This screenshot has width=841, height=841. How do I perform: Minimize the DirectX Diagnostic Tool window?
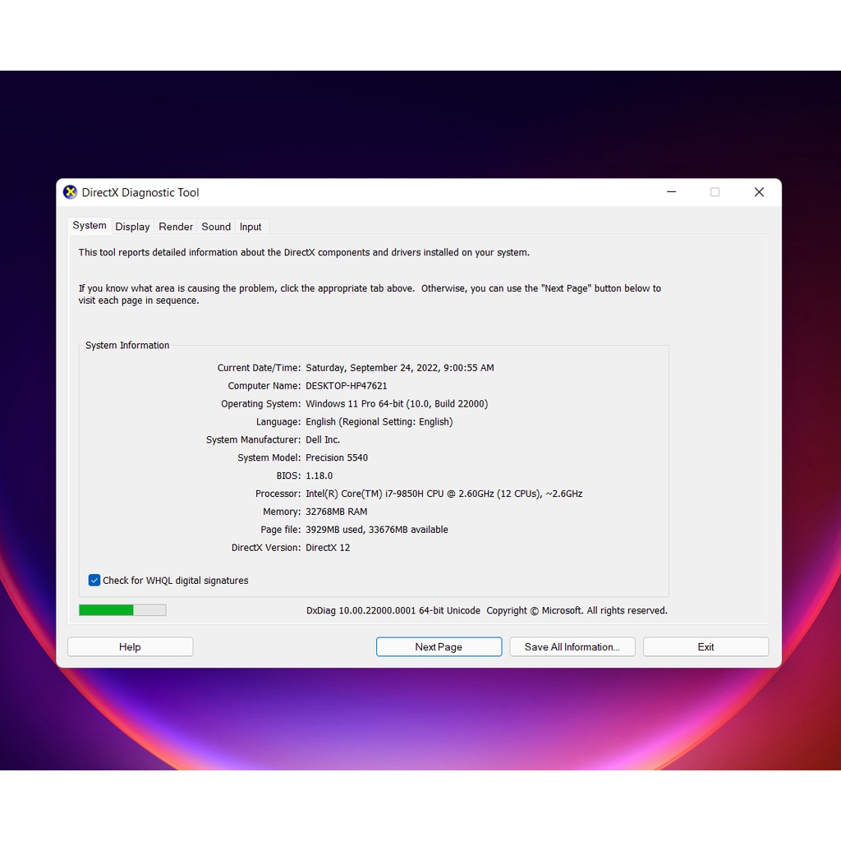[671, 192]
